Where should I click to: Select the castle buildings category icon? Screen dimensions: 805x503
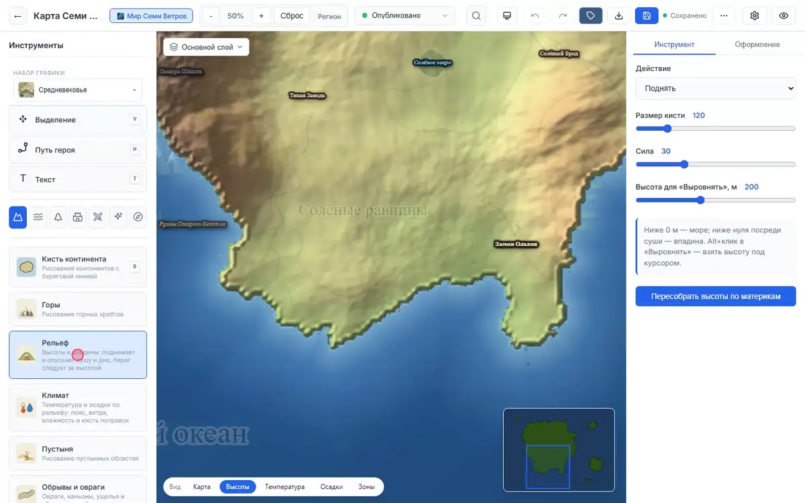pyautogui.click(x=78, y=217)
